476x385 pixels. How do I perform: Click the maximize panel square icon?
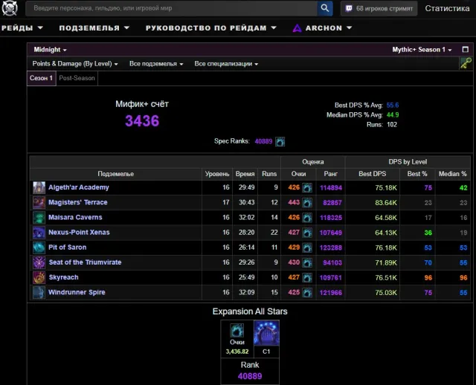pos(465,50)
